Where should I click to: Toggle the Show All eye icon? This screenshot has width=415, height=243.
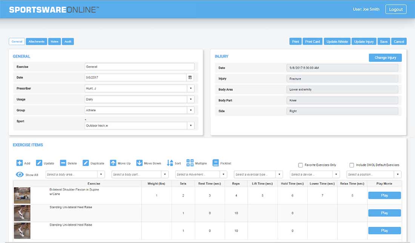tap(20, 175)
